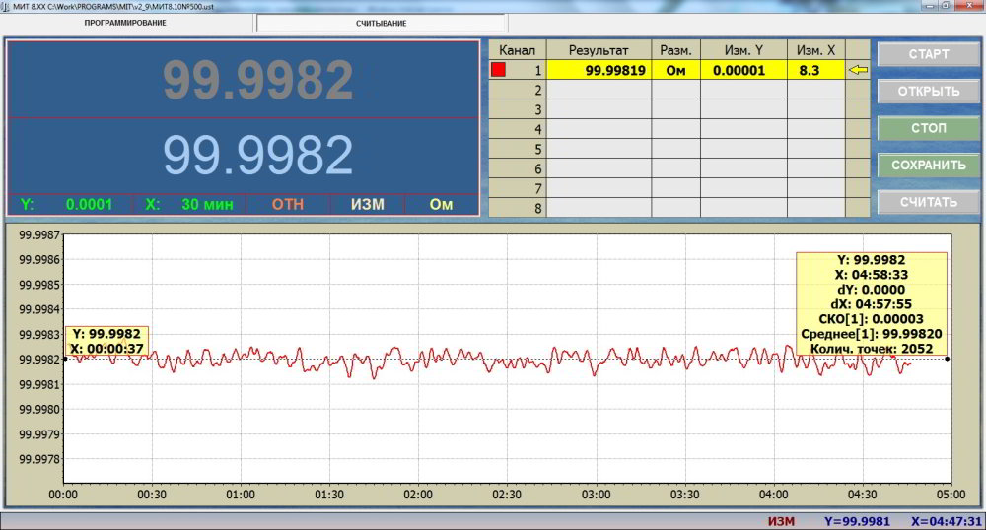Image resolution: width=986 pixels, height=530 pixels.
Task: Stop measurement with the СТОП button
Action: pos(928,128)
